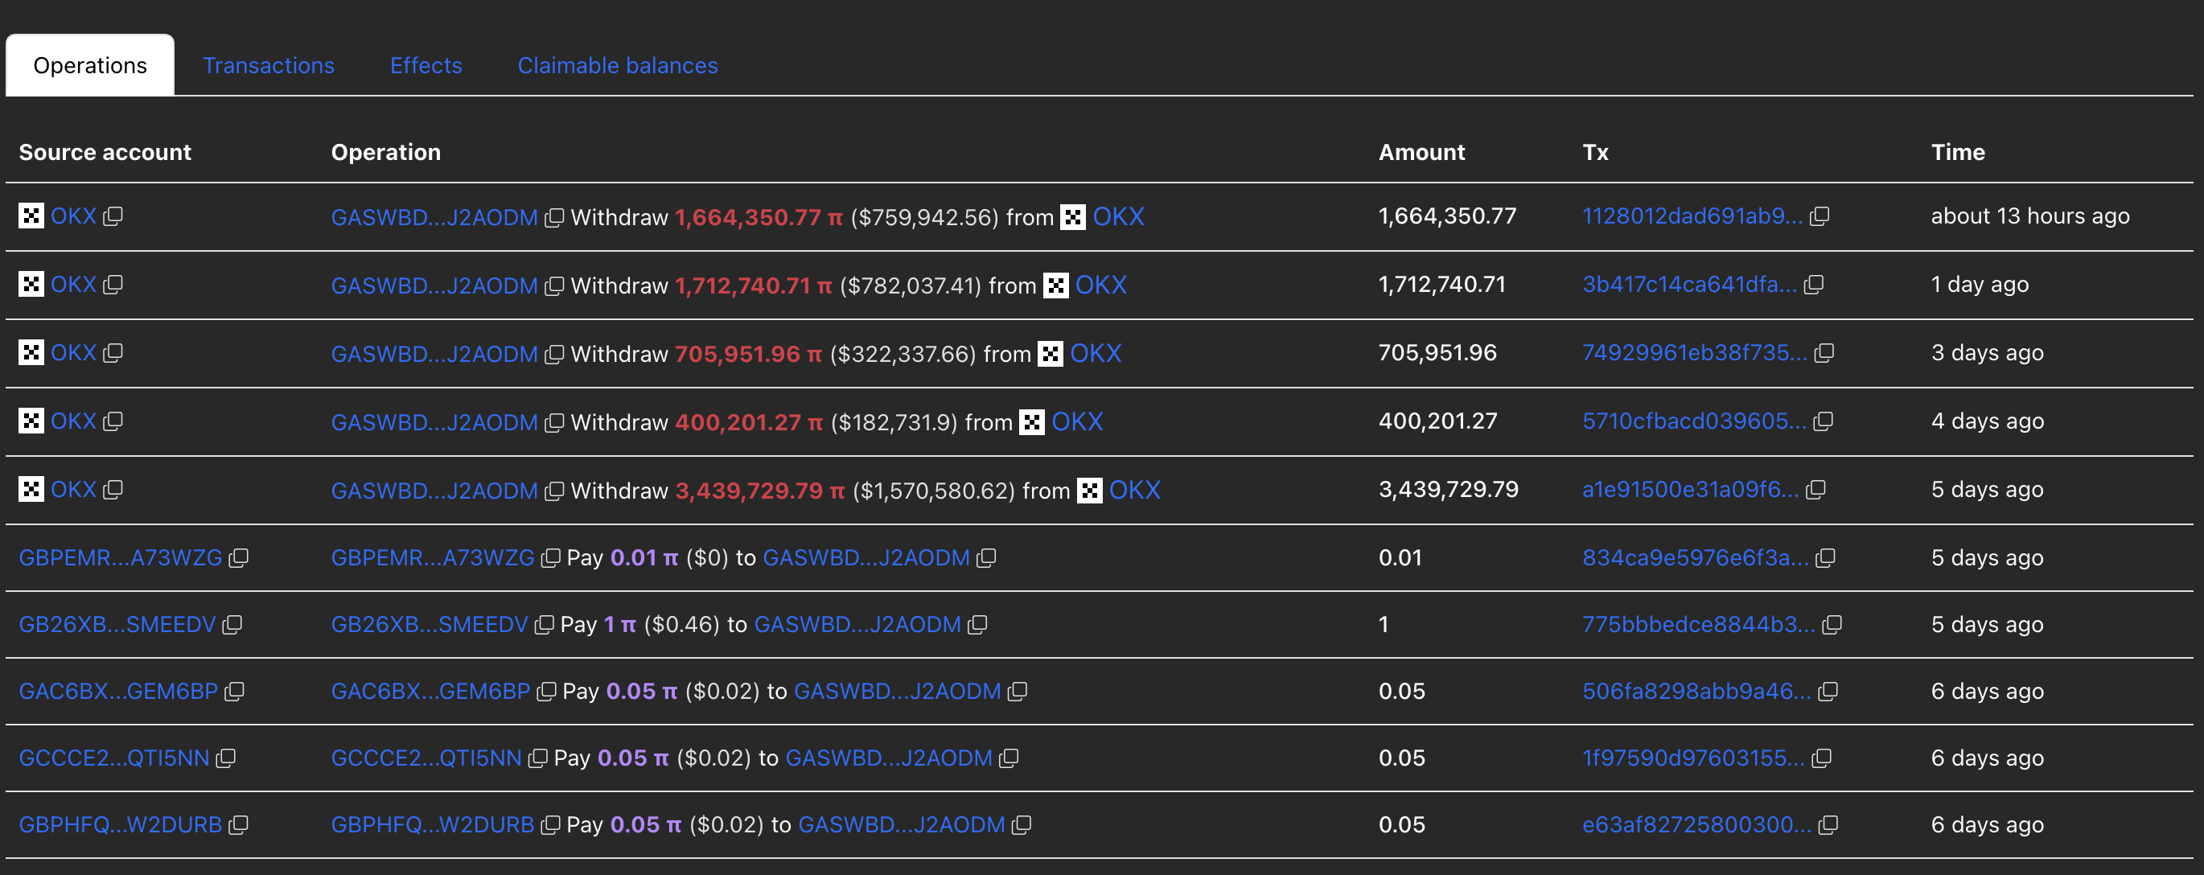Copy transaction hash 1128012dad691ab9
Image resolution: width=2204 pixels, height=875 pixels.
(1820, 216)
